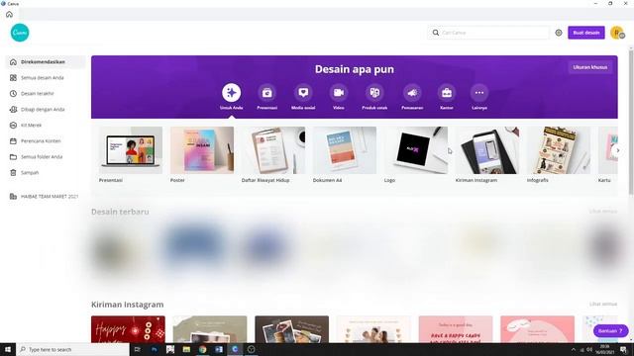Open the red Happy Instagram template
Image resolution: width=634 pixels, height=356 pixels.
click(x=128, y=329)
